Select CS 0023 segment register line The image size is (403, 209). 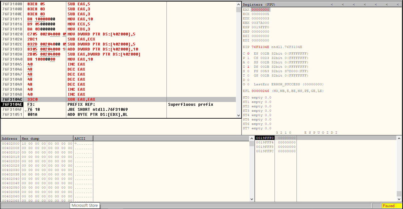281,58
